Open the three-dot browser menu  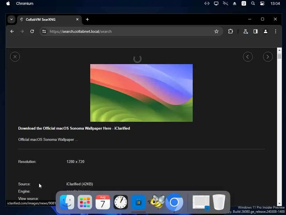(276, 31)
